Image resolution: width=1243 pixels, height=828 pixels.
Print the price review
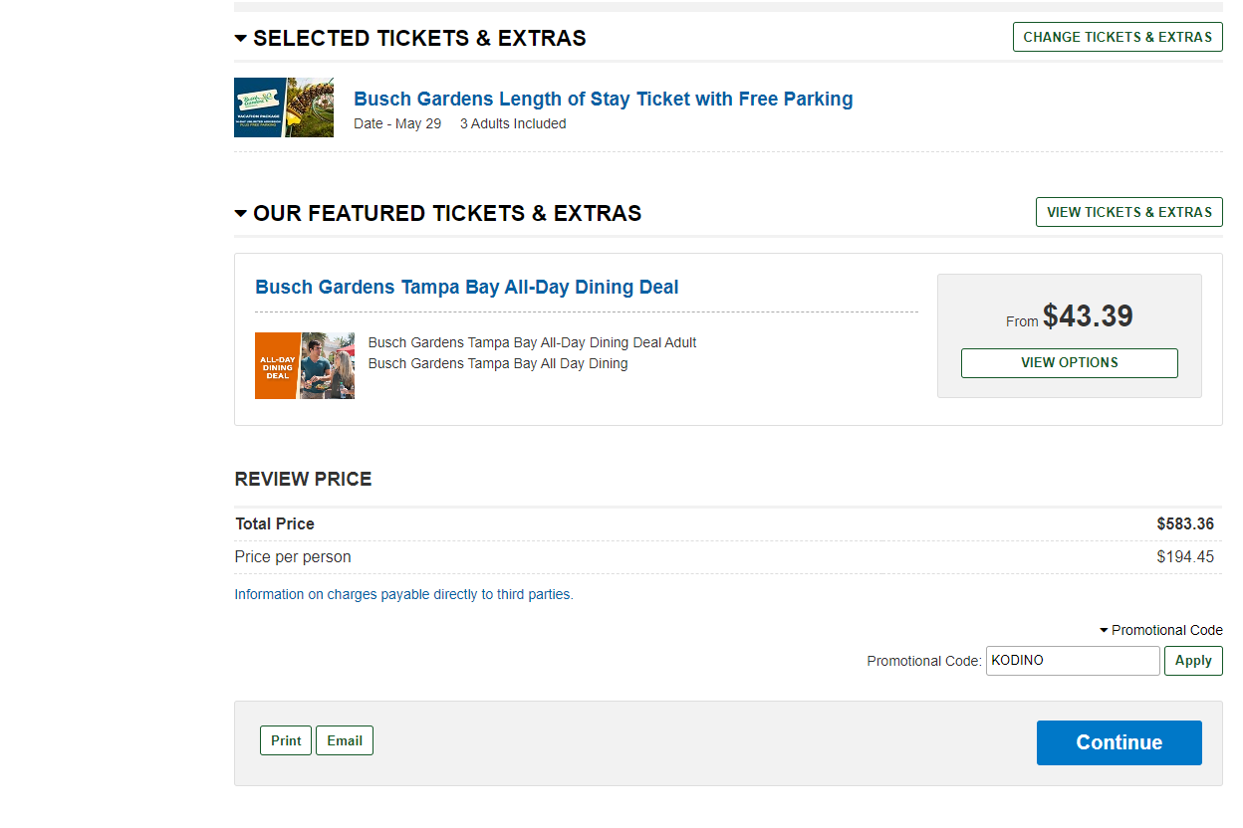click(286, 740)
